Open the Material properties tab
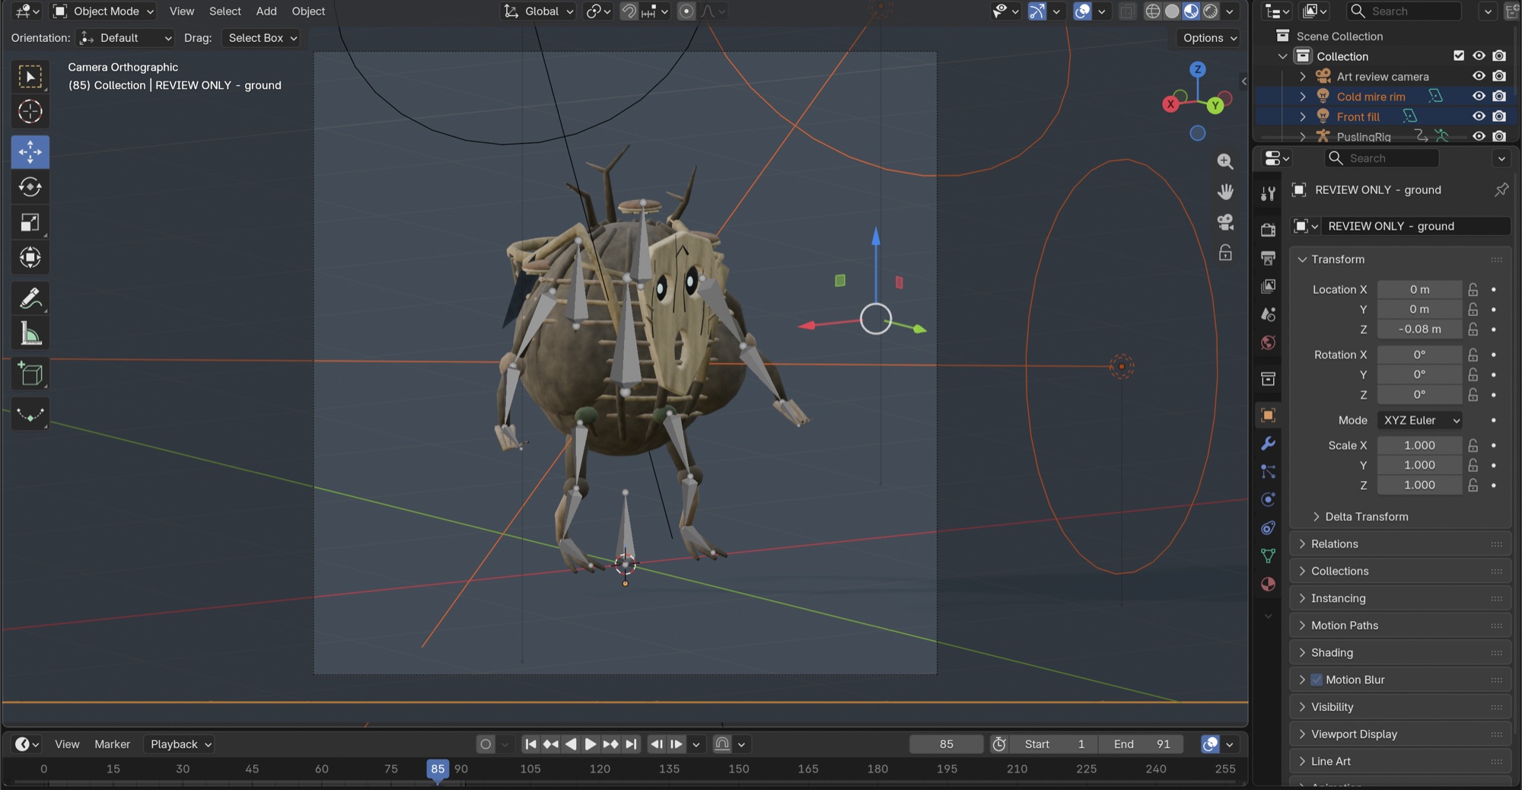1522x790 pixels. pos(1268,585)
